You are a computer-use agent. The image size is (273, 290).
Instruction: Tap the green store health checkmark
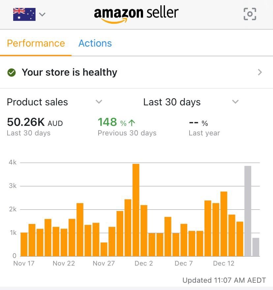[12, 72]
